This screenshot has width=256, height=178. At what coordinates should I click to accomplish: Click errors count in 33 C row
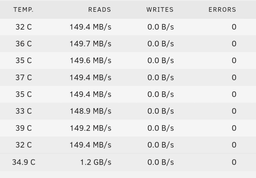coord(234,111)
